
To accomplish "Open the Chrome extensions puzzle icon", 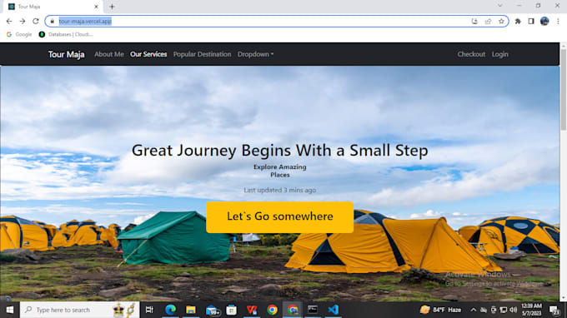I will 518,22.
